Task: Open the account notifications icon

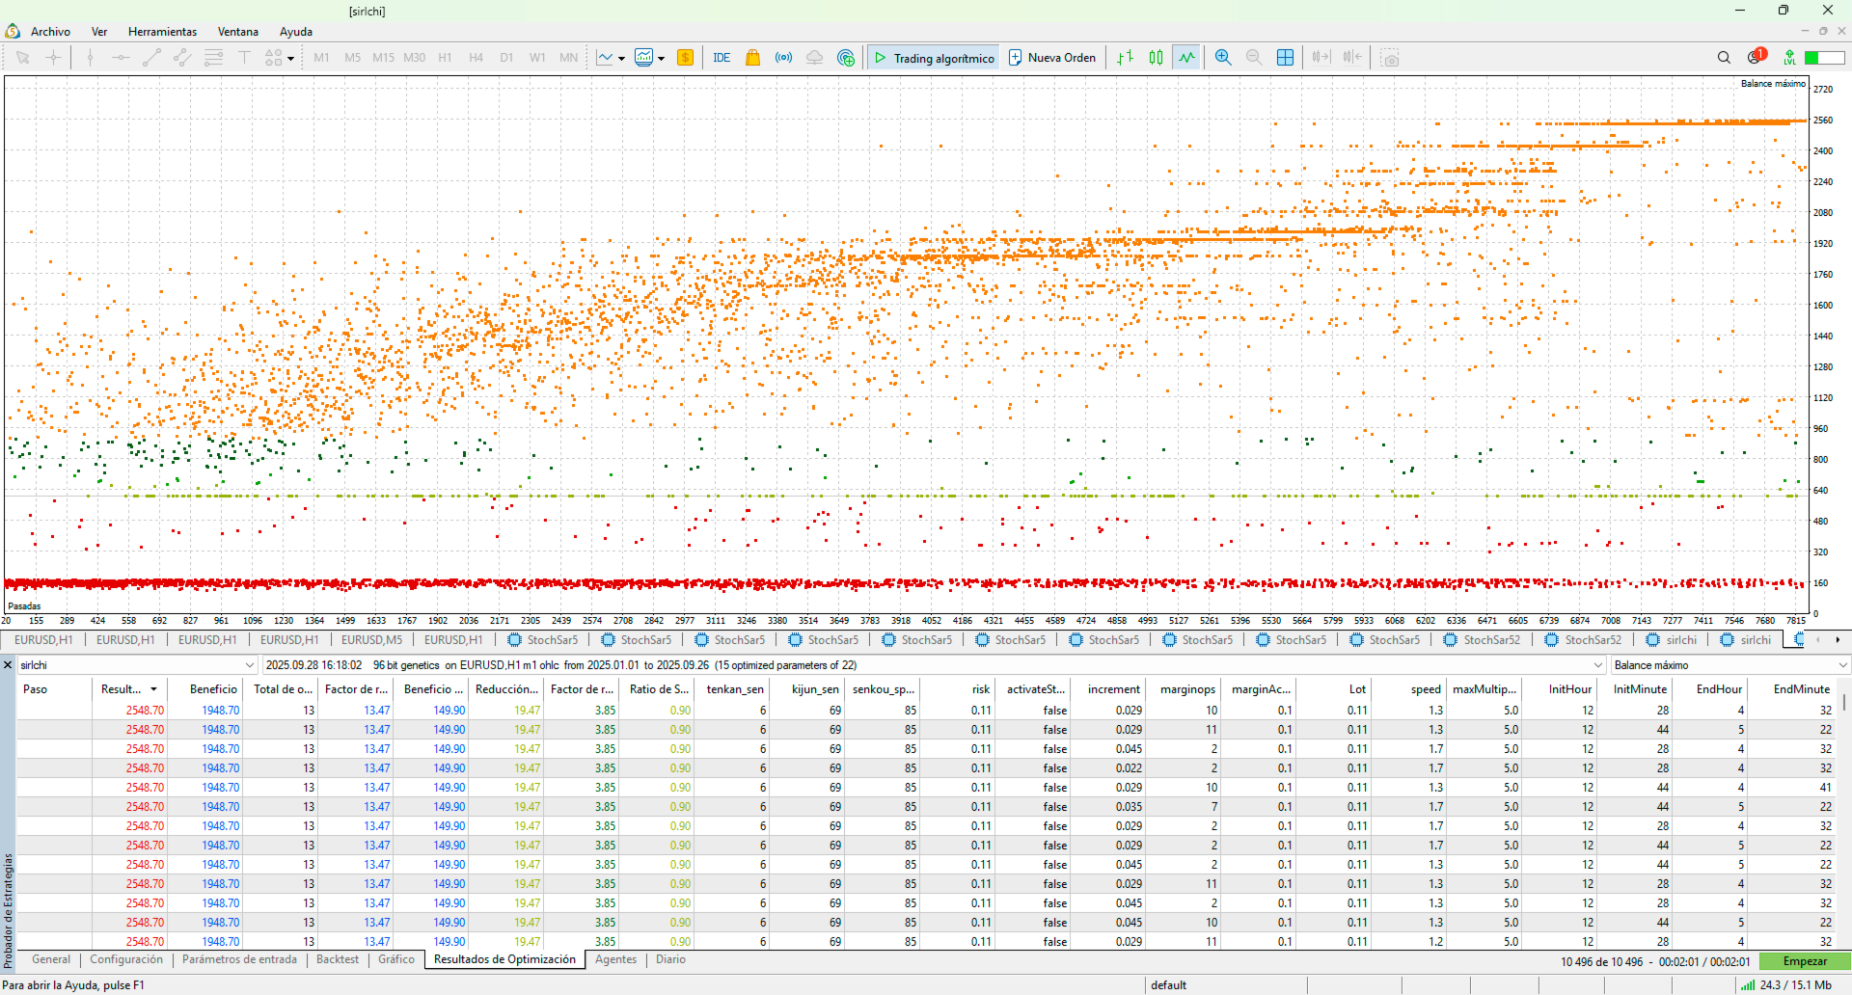Action: tap(1755, 58)
